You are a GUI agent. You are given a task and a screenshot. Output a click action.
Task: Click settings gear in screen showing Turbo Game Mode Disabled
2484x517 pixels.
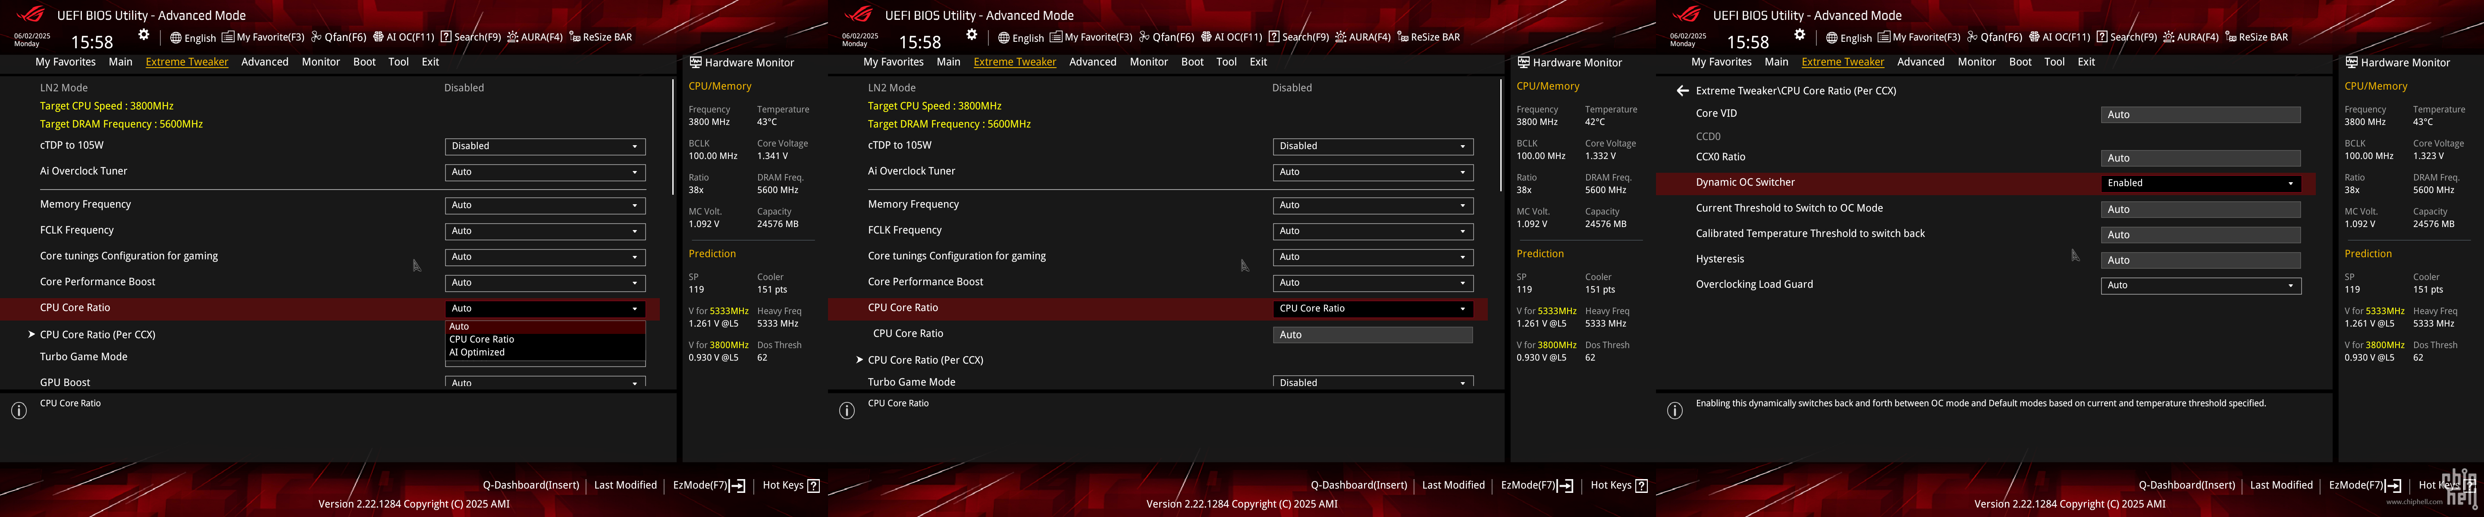(972, 34)
